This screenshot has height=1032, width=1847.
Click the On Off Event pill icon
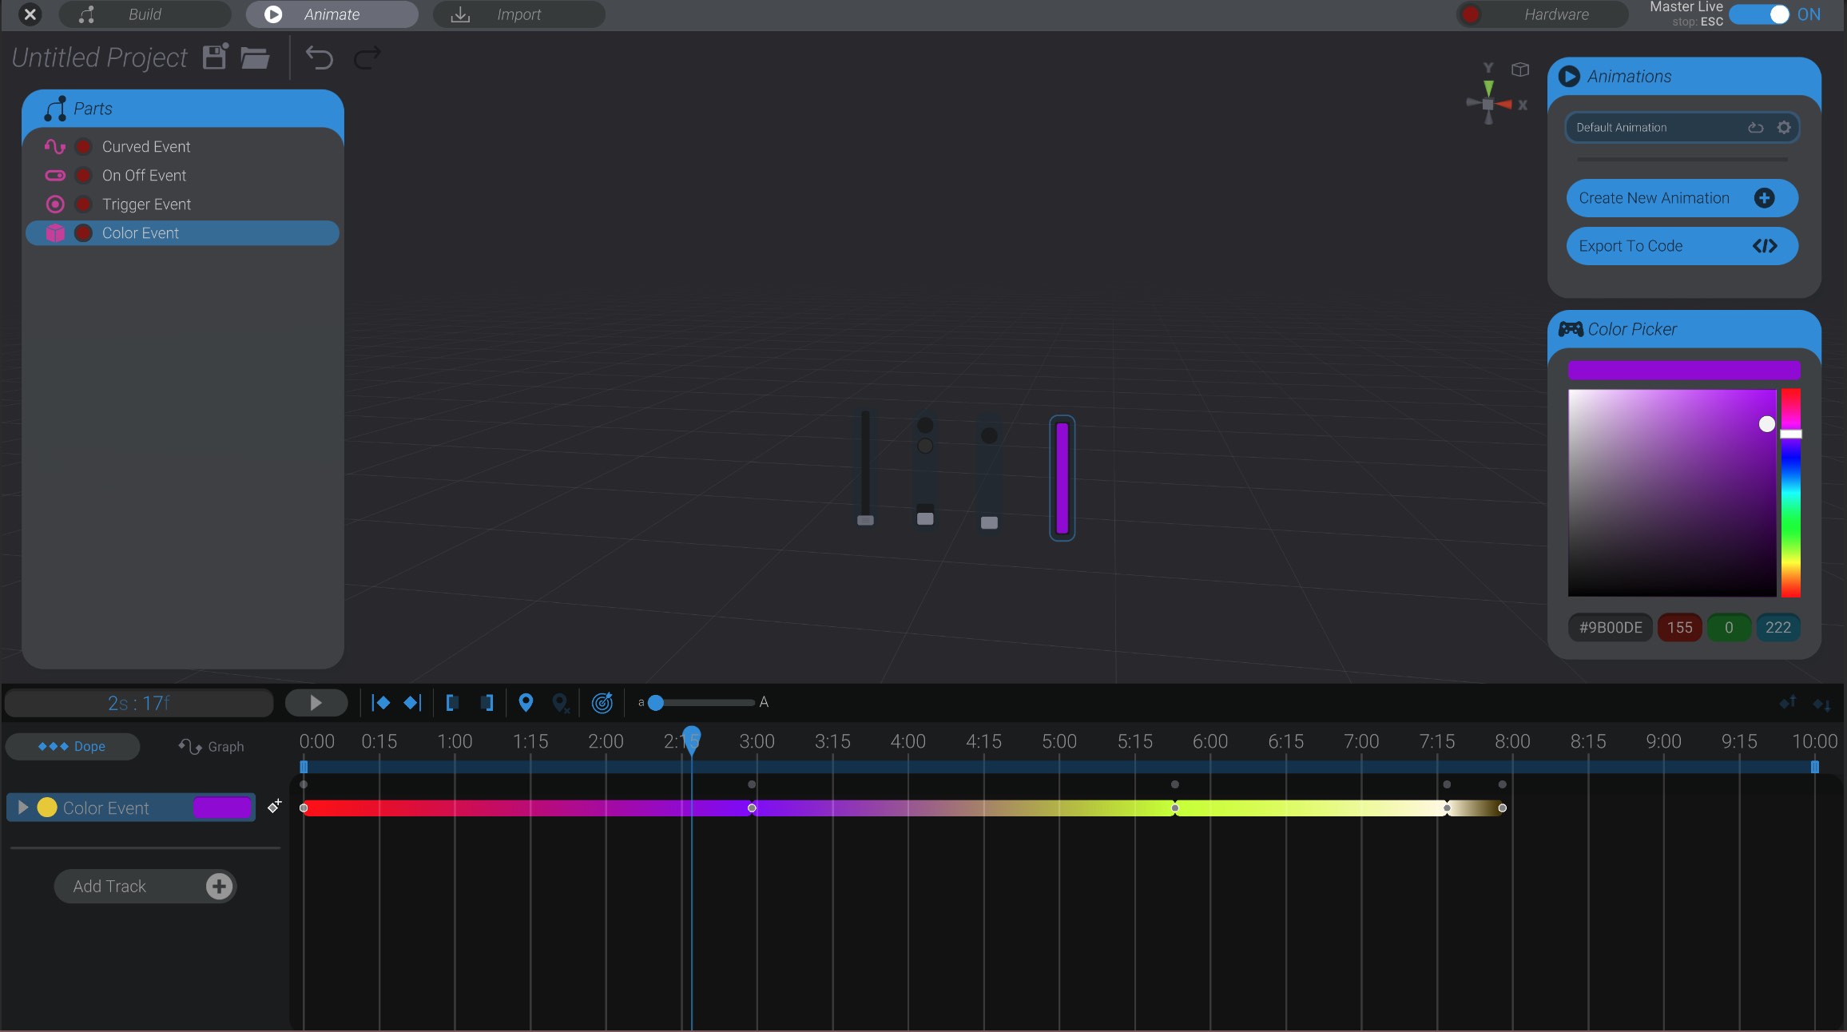[54, 175]
